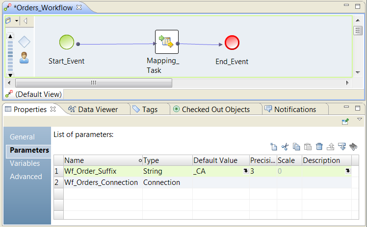367x227 pixels.
Task: Click the canvas horizontal scrollbar thumb
Action: coord(93,83)
